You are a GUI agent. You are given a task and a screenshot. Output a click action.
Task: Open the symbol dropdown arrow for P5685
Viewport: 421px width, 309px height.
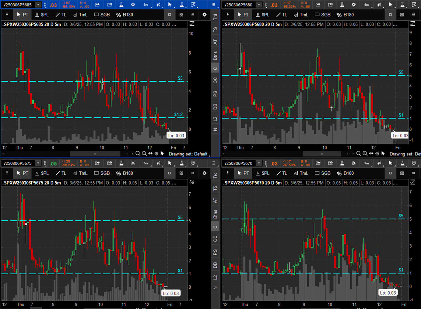click(x=38, y=5)
